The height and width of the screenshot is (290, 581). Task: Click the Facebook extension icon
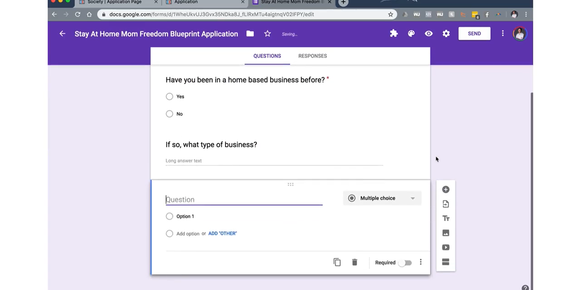(x=487, y=14)
